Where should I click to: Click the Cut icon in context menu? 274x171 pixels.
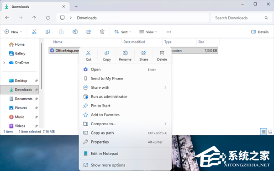click(x=89, y=53)
